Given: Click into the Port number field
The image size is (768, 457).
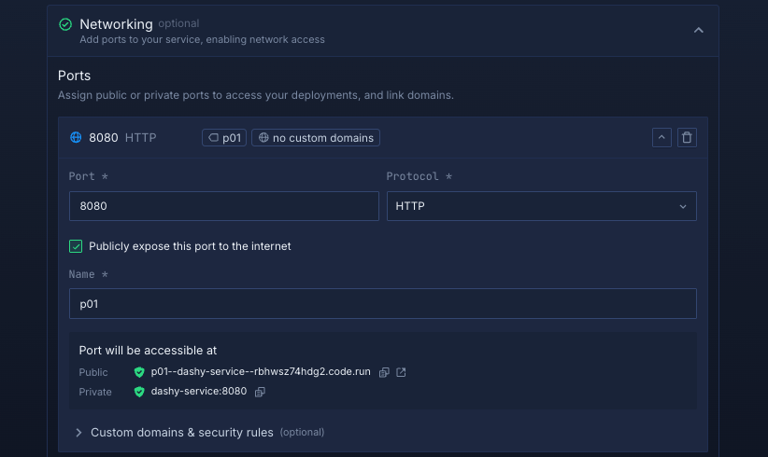Looking at the screenshot, I should (x=223, y=206).
